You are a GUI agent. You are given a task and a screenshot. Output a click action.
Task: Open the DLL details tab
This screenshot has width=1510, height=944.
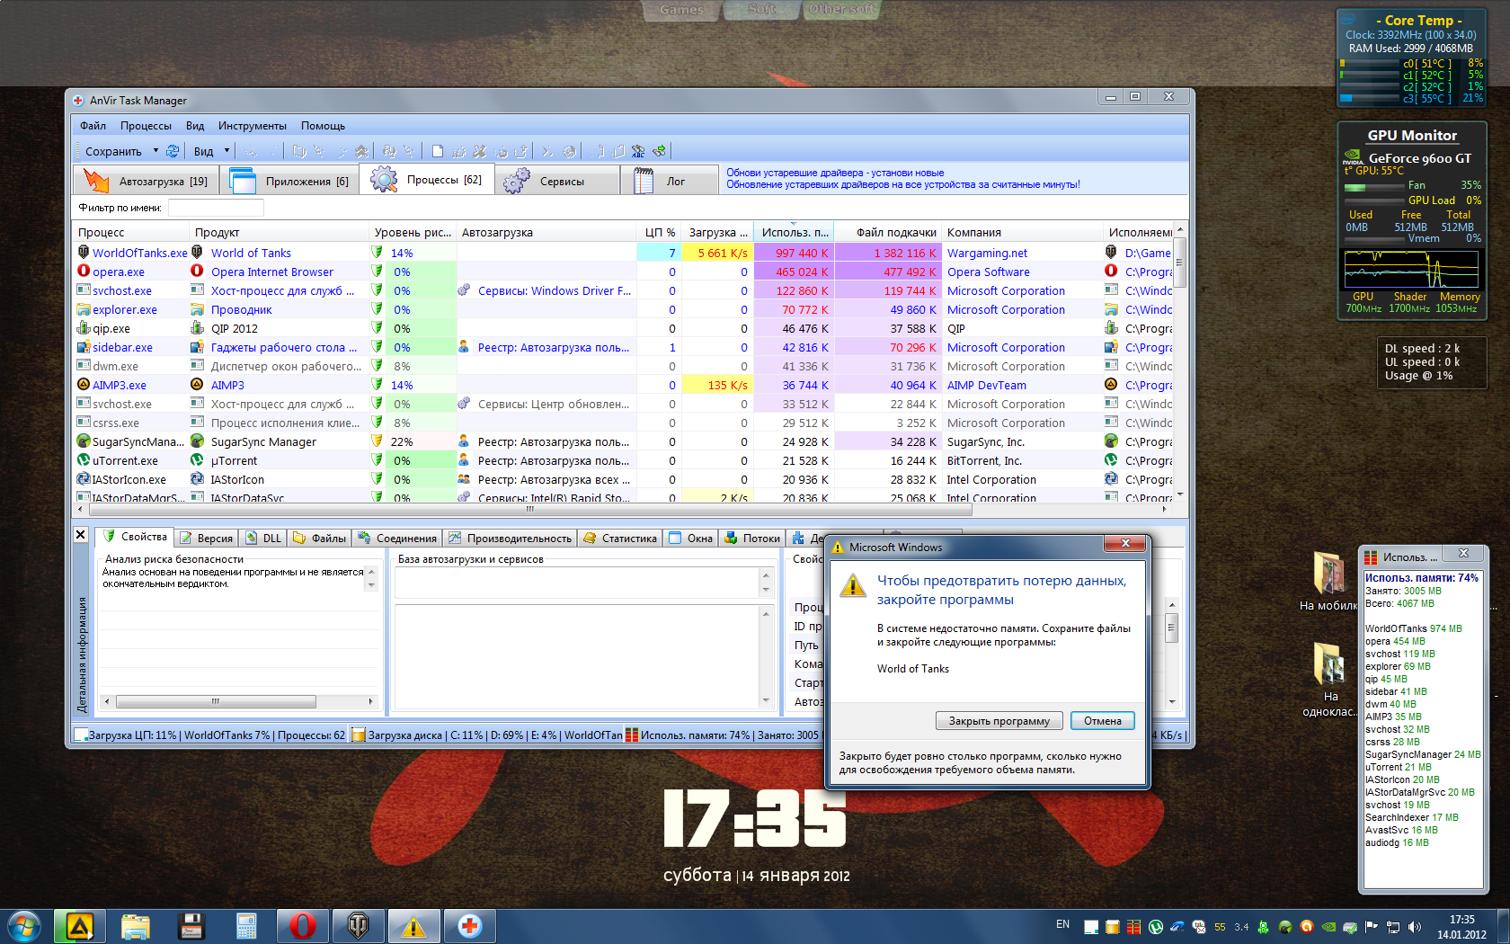click(x=263, y=538)
